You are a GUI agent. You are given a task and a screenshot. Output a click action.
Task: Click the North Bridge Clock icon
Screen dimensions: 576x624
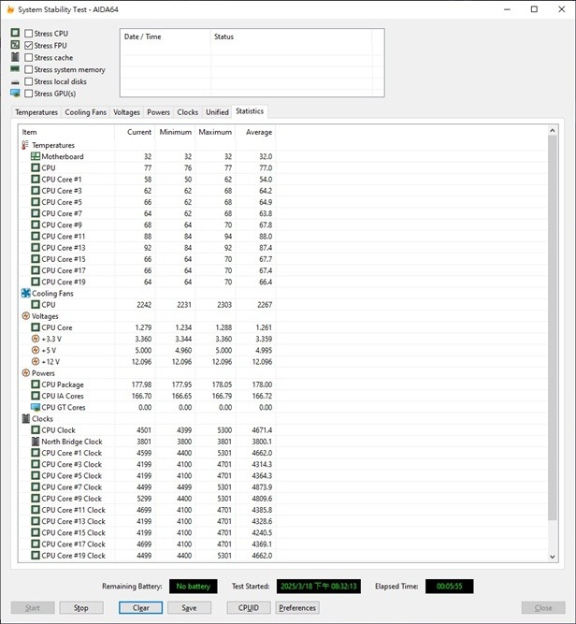[x=36, y=442]
